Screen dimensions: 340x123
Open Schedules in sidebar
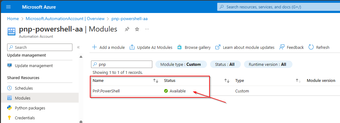coord(24,88)
